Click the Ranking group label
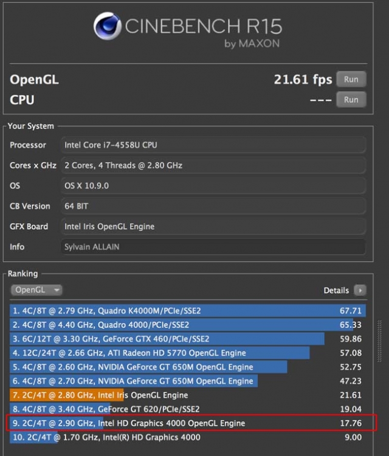Screen dimensions: 389x456 (22, 274)
